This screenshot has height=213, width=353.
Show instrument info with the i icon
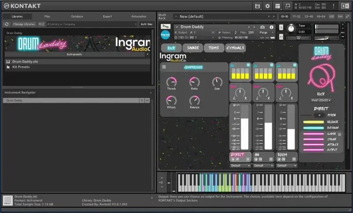[271, 27]
